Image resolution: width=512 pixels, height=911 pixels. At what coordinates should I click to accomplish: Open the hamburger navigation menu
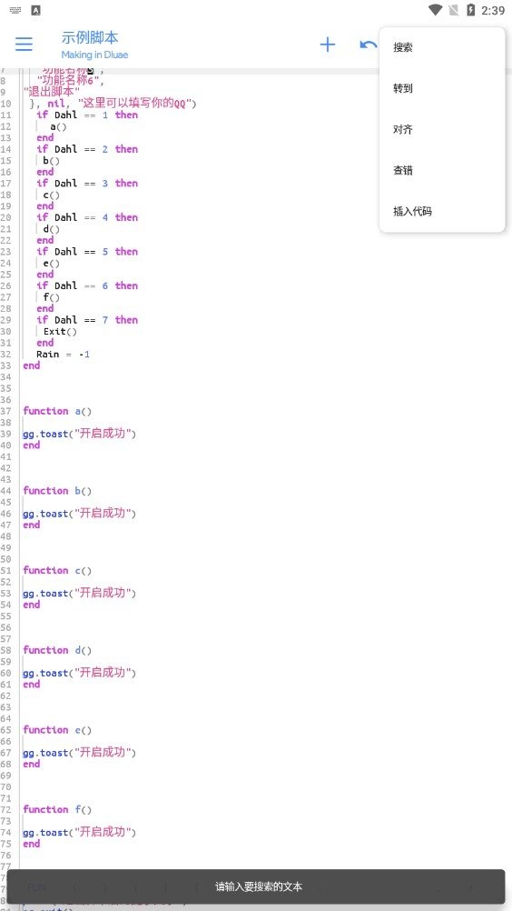coord(24,45)
